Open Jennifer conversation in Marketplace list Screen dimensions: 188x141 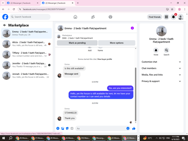point(26,65)
